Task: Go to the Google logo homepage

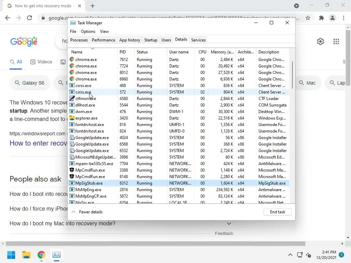Action: (x=24, y=41)
